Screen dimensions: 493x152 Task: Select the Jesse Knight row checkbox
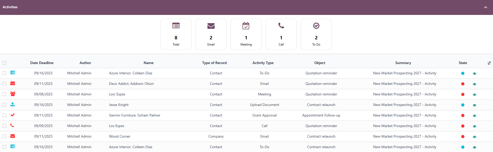pyautogui.click(x=4, y=105)
